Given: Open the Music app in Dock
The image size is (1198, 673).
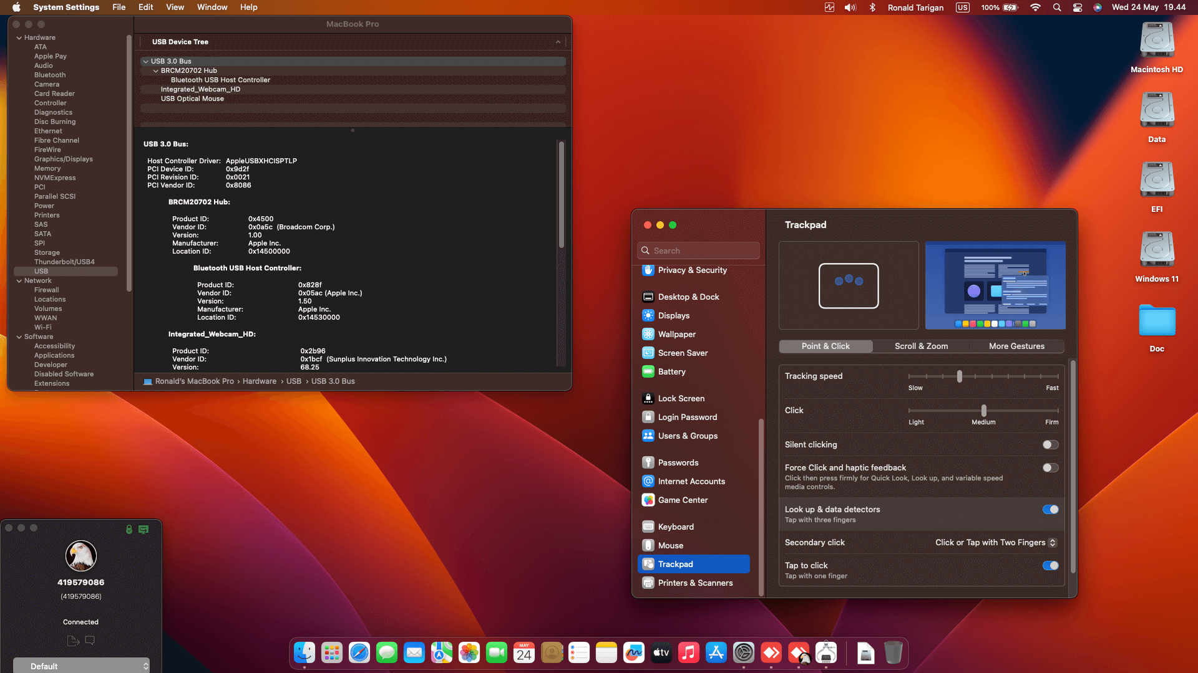Looking at the screenshot, I should (689, 652).
